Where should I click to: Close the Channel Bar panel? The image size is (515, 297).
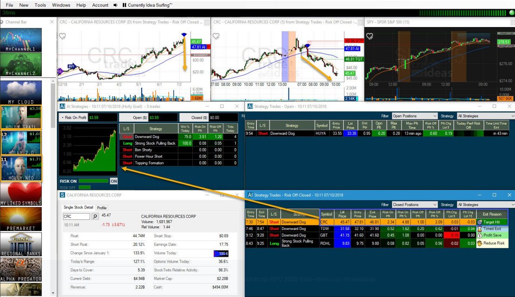tap(51, 21)
